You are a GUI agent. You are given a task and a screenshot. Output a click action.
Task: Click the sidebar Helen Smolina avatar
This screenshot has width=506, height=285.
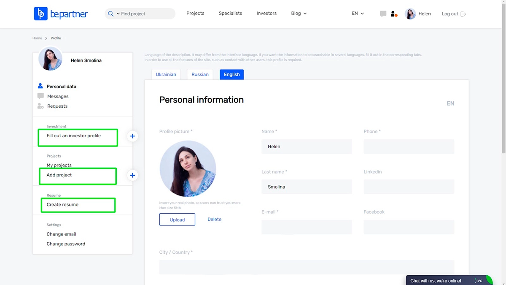tap(50, 59)
